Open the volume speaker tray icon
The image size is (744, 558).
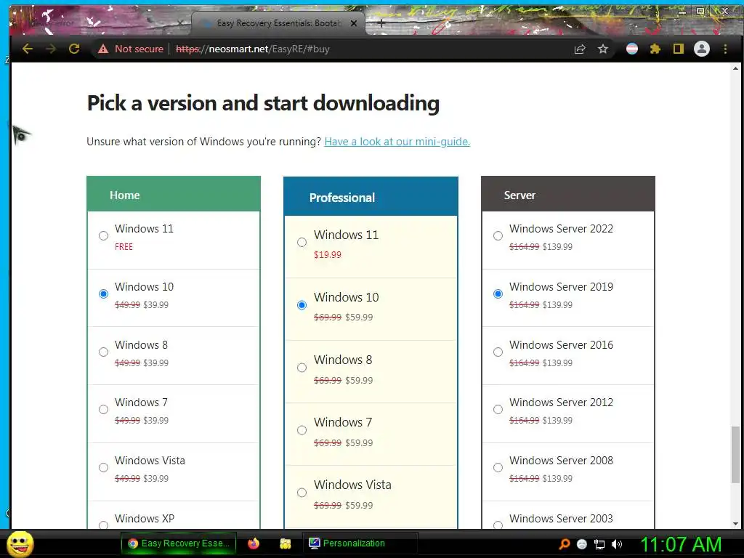(x=617, y=544)
